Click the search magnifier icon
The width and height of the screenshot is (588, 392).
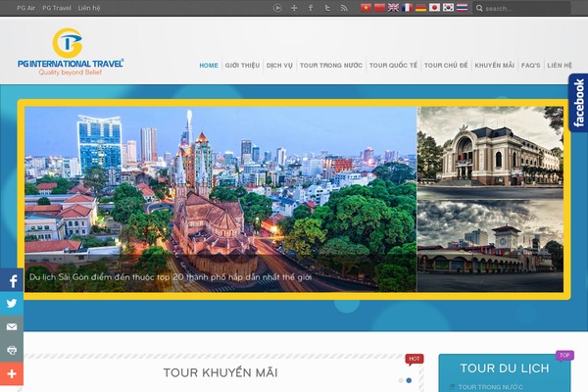click(x=479, y=8)
